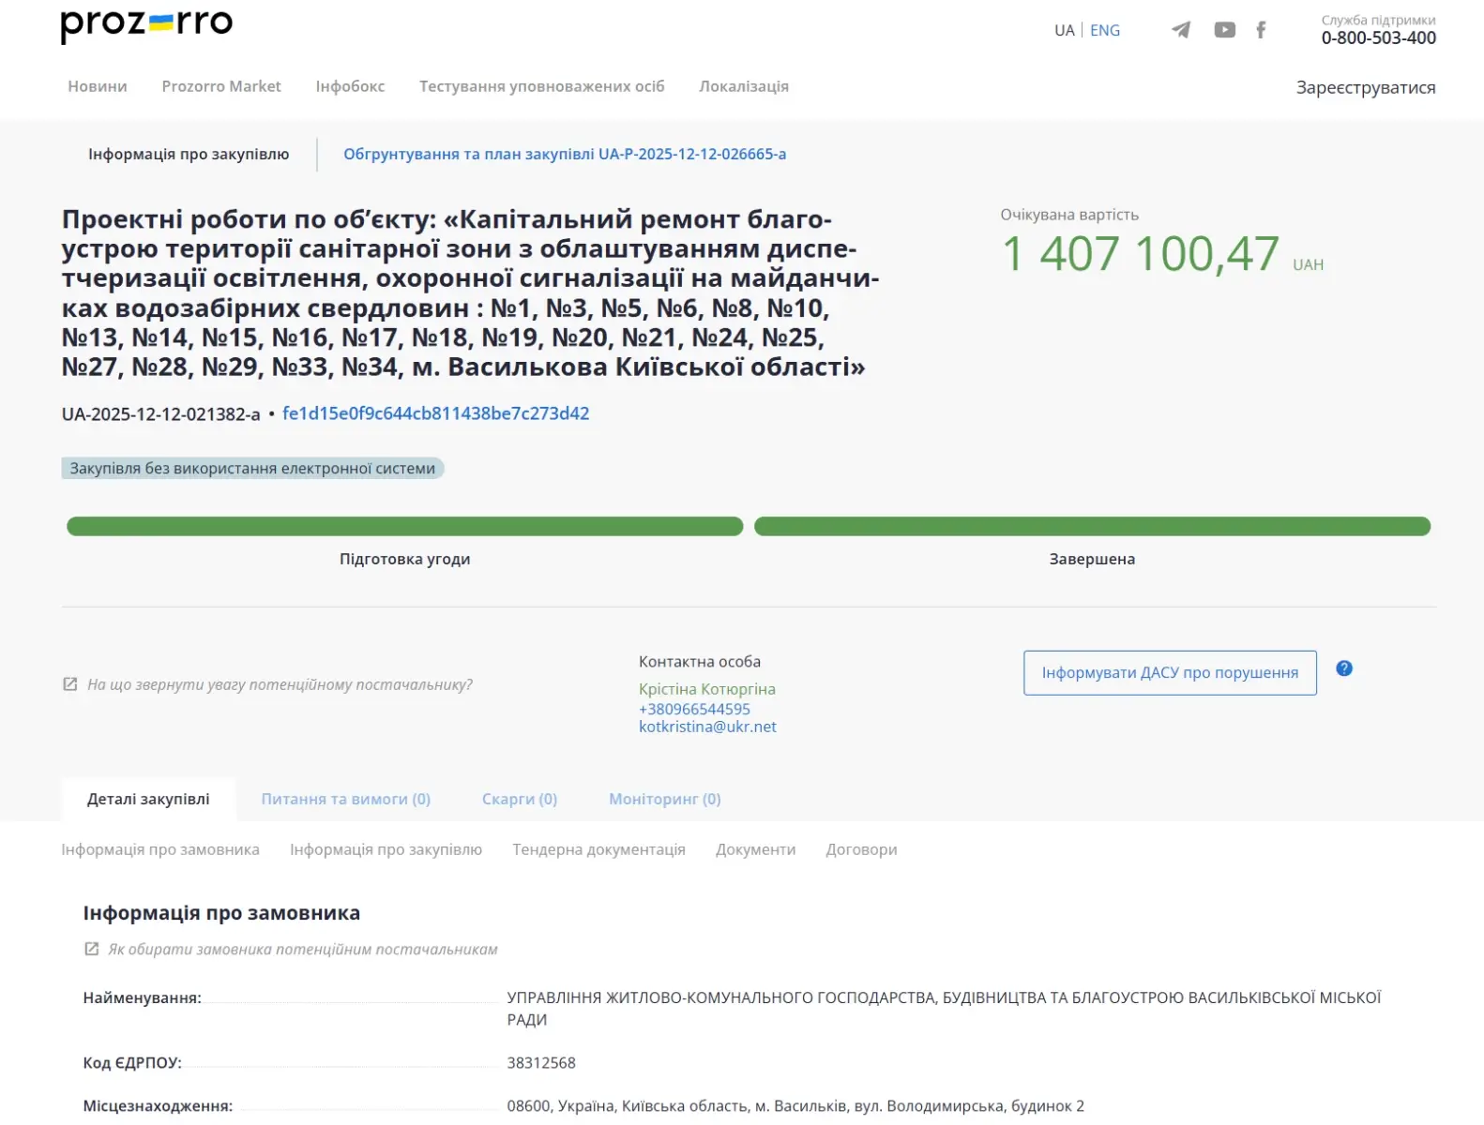Click Як обирати замовника потенційним постачальникам link

point(303,949)
